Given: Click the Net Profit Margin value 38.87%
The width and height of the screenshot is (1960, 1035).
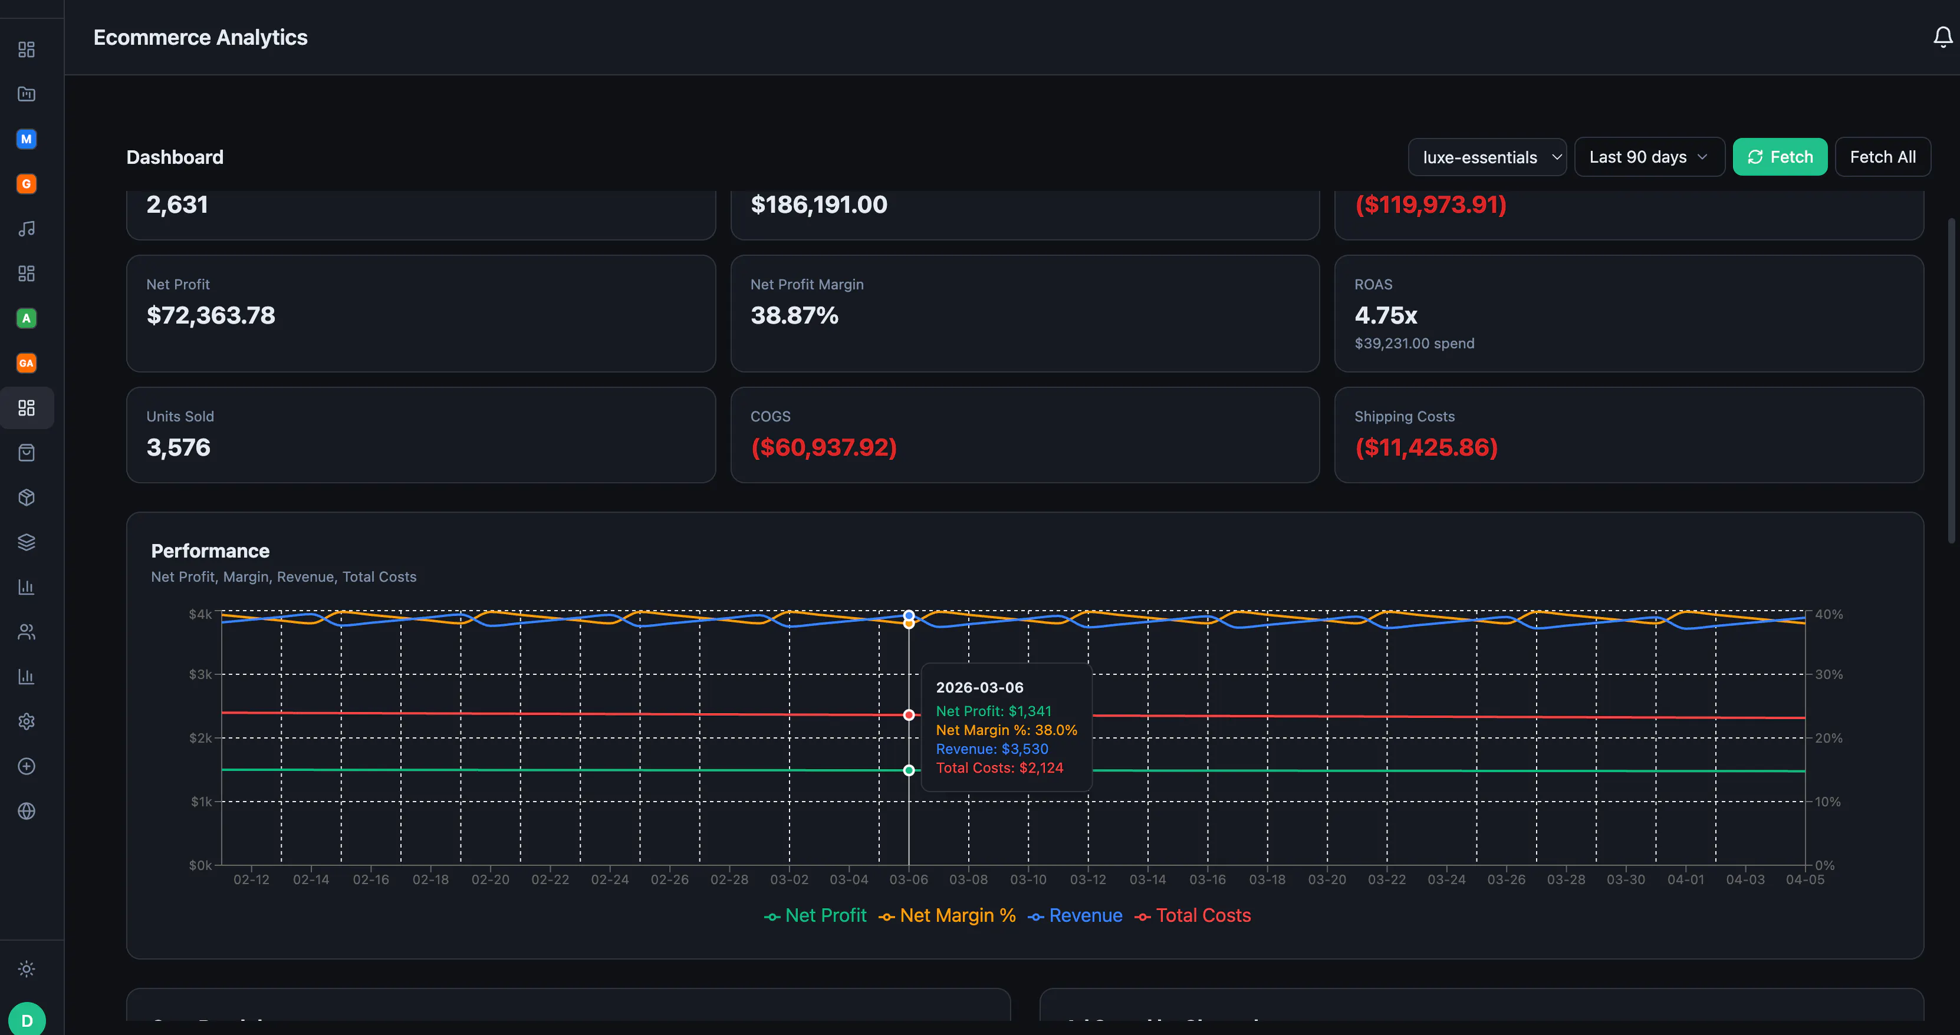Looking at the screenshot, I should [794, 315].
